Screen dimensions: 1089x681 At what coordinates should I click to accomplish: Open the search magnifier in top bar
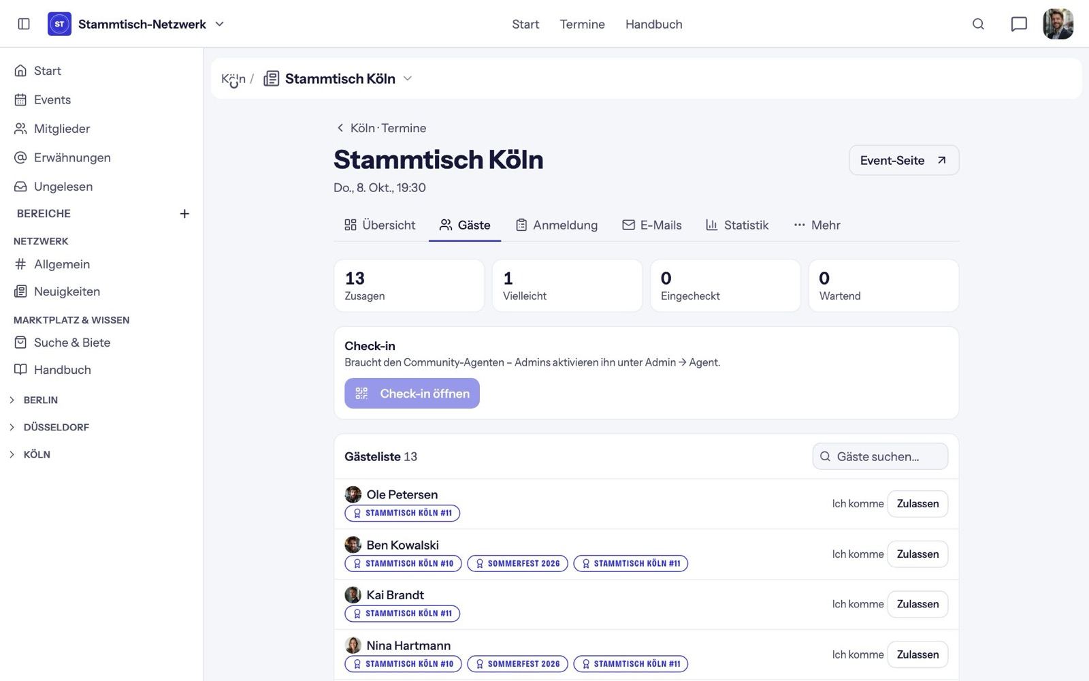click(x=978, y=24)
